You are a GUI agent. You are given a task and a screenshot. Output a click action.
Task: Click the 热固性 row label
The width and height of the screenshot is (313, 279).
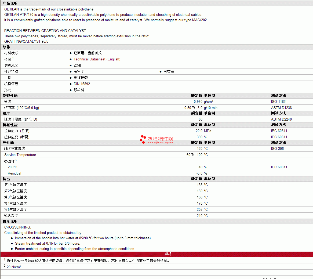coord(9,161)
